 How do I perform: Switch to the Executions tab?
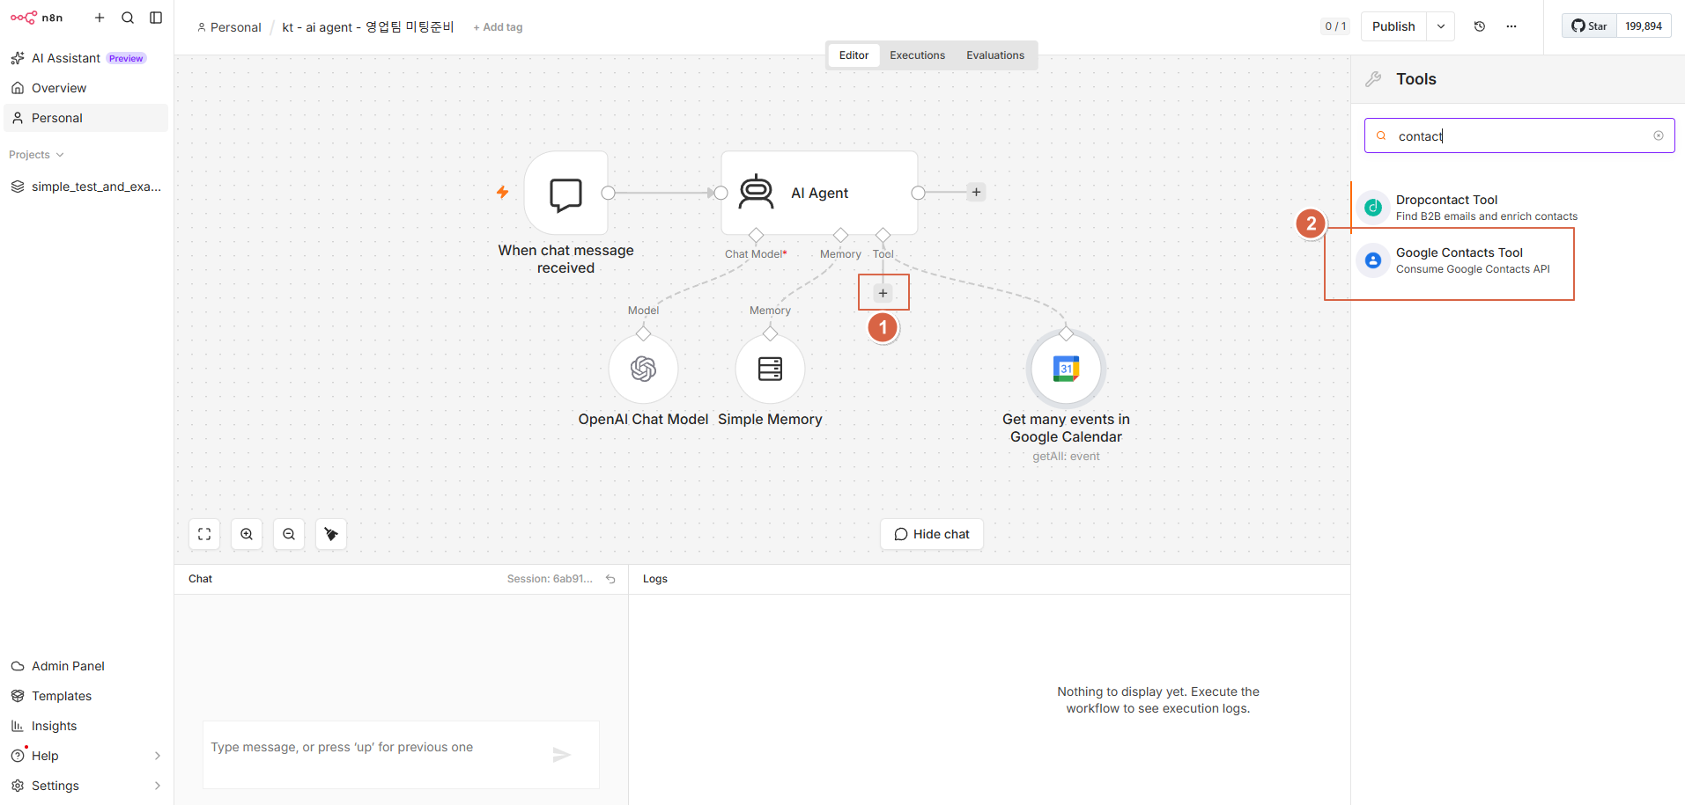[x=917, y=55]
